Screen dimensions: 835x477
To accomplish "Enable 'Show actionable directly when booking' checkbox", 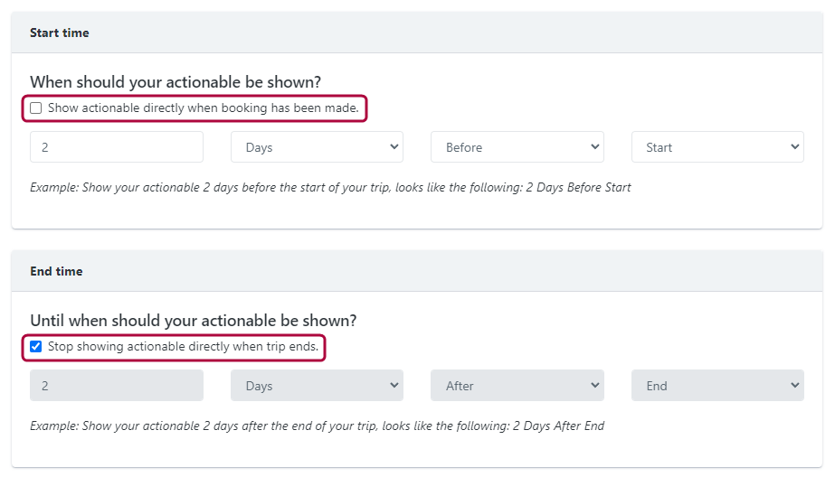I will 36,108.
